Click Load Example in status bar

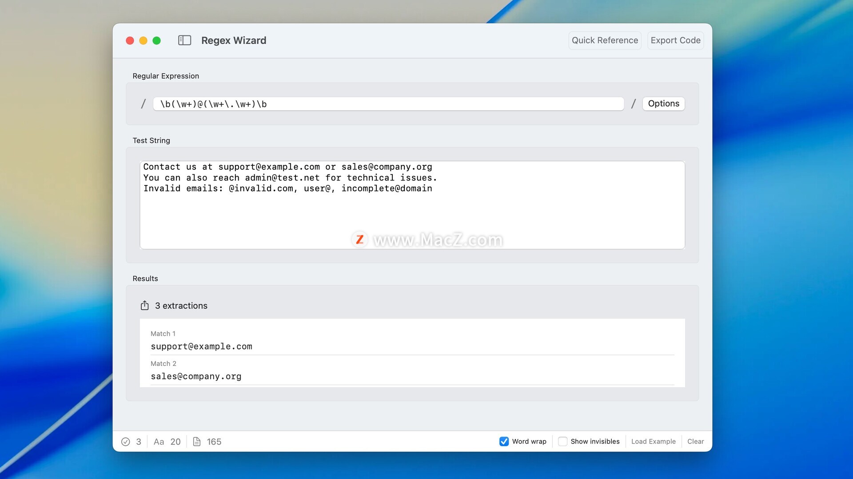click(653, 441)
